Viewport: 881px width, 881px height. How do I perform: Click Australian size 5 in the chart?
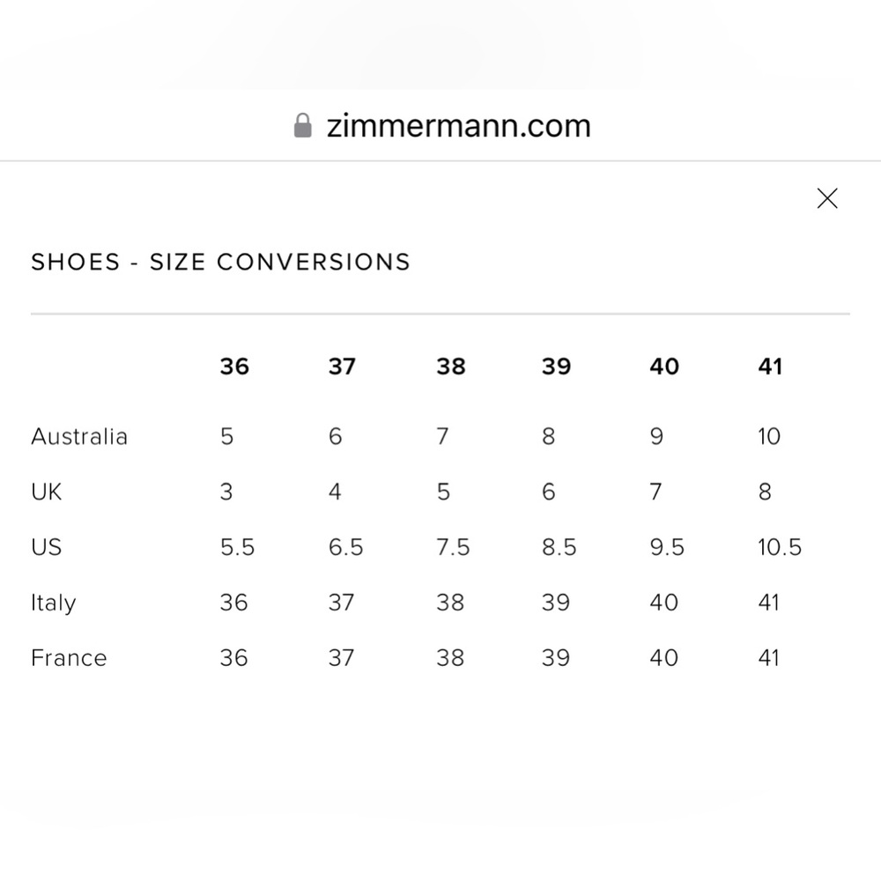pyautogui.click(x=226, y=436)
